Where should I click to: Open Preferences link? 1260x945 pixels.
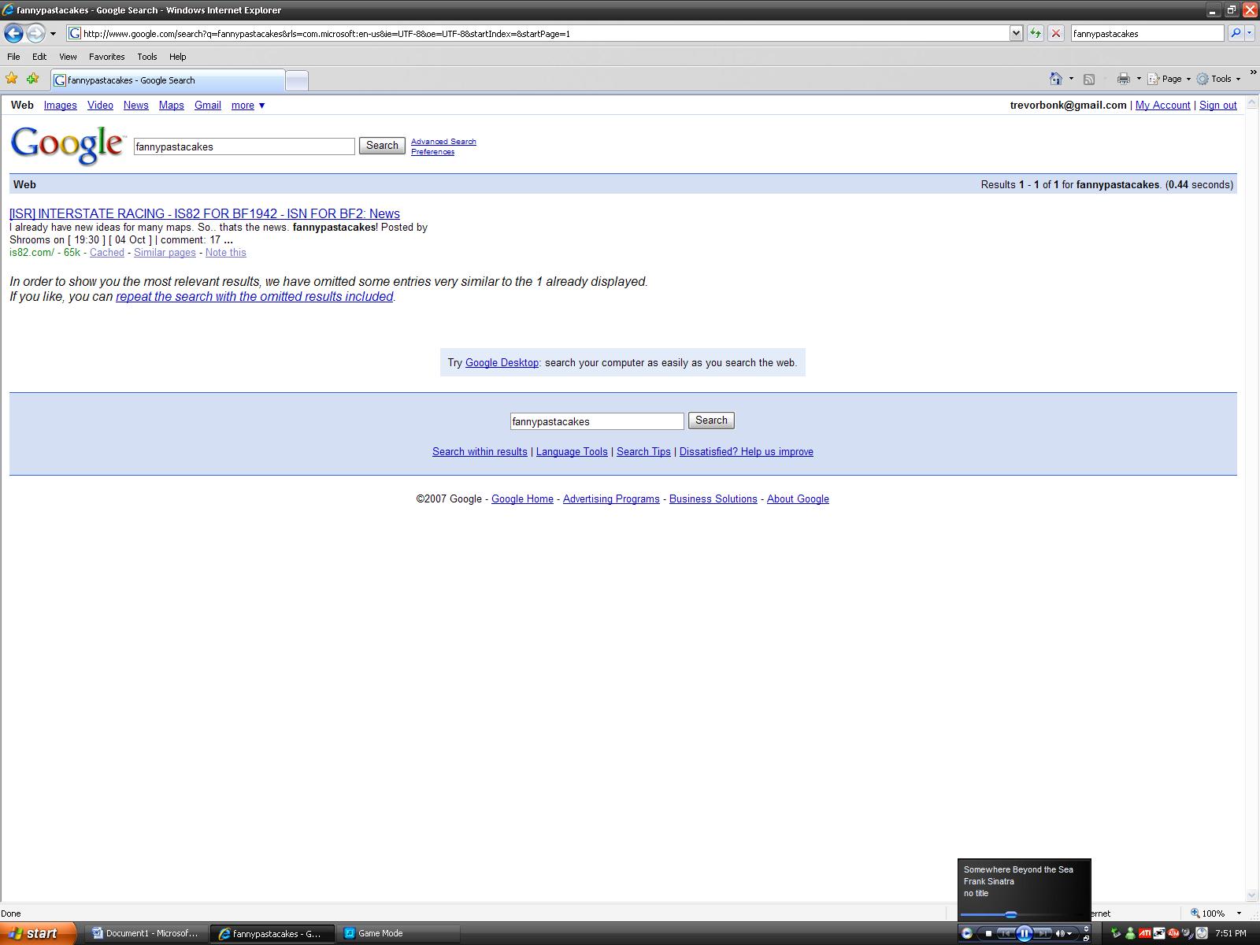point(432,151)
